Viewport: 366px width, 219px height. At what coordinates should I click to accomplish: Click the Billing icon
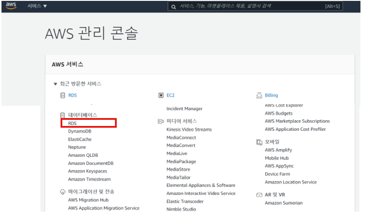click(x=259, y=95)
